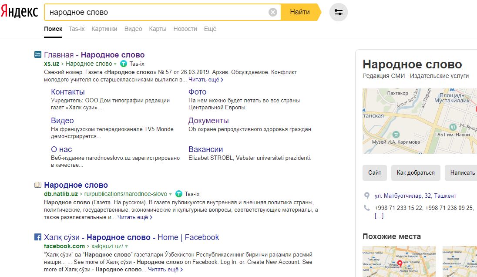Viewport: 477px width, 277px height.
Task: Open Народное слово organization card title
Action: coord(412,64)
